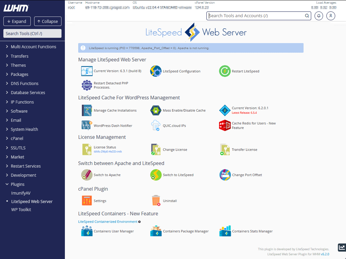Click the Search Tools and Accounts field
This screenshot has width=346, height=259.
point(258,16)
